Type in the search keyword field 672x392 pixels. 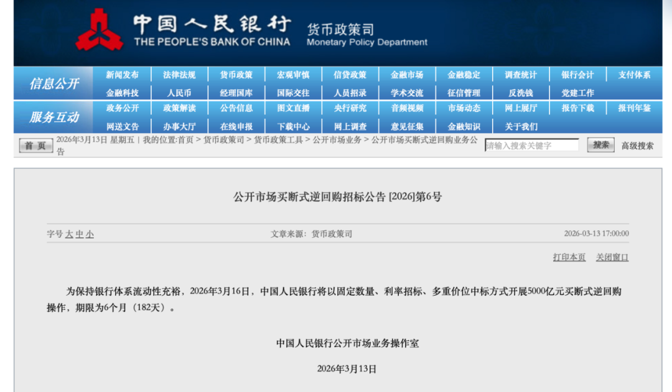pos(531,145)
